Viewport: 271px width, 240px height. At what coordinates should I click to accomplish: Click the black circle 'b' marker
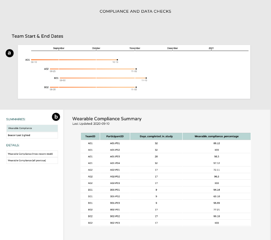[x=56, y=116]
